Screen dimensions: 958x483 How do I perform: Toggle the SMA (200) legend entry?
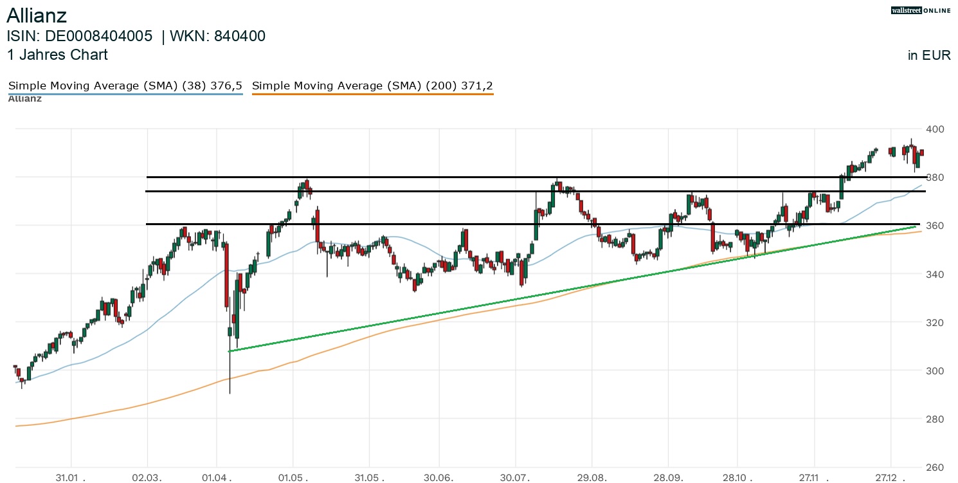coord(372,86)
